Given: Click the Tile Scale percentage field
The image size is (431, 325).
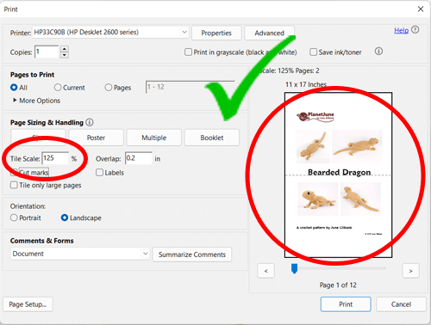Looking at the screenshot, I should (x=55, y=158).
